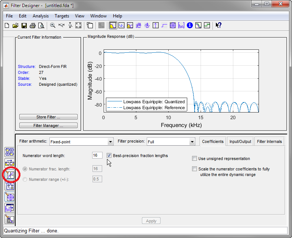The image size is (292, 238).
Task: Enable Use unsigned representation
Action: (194, 159)
